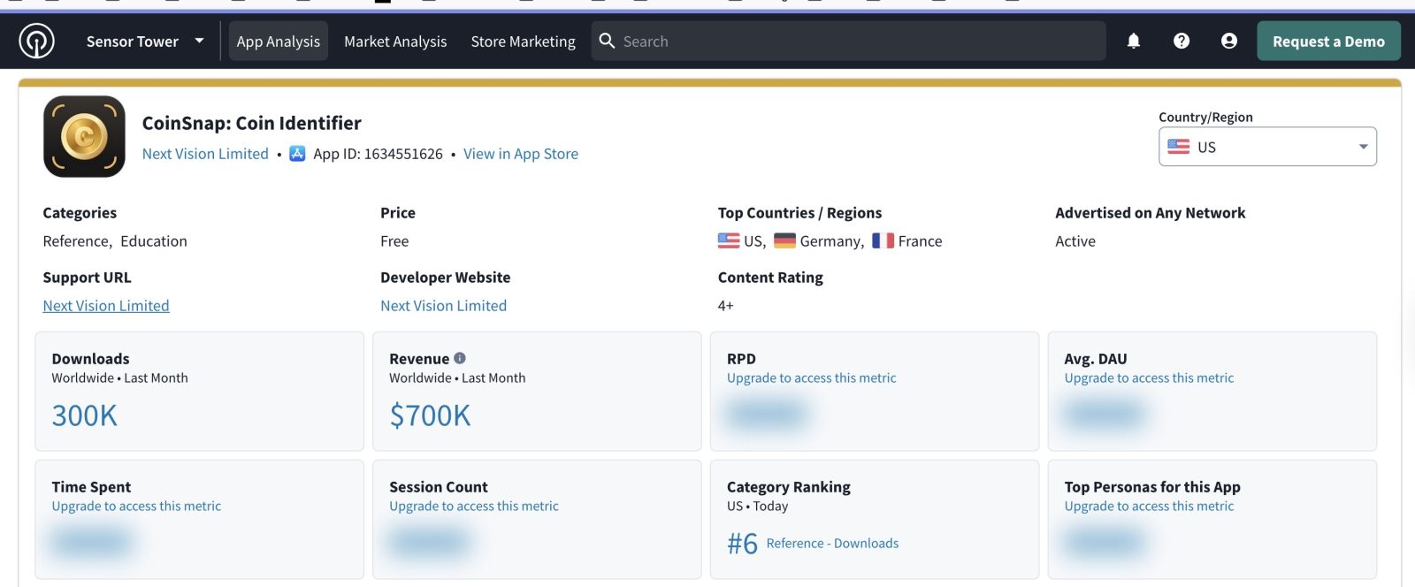The image size is (1415, 587).
Task: Click the US flag in Country/Region
Action: [x=1178, y=147]
